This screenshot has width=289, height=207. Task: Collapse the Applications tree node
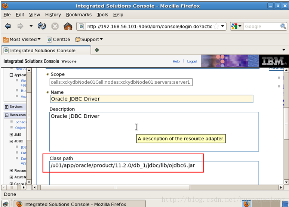tap(11, 75)
